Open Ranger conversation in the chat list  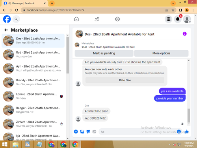tap(33, 110)
